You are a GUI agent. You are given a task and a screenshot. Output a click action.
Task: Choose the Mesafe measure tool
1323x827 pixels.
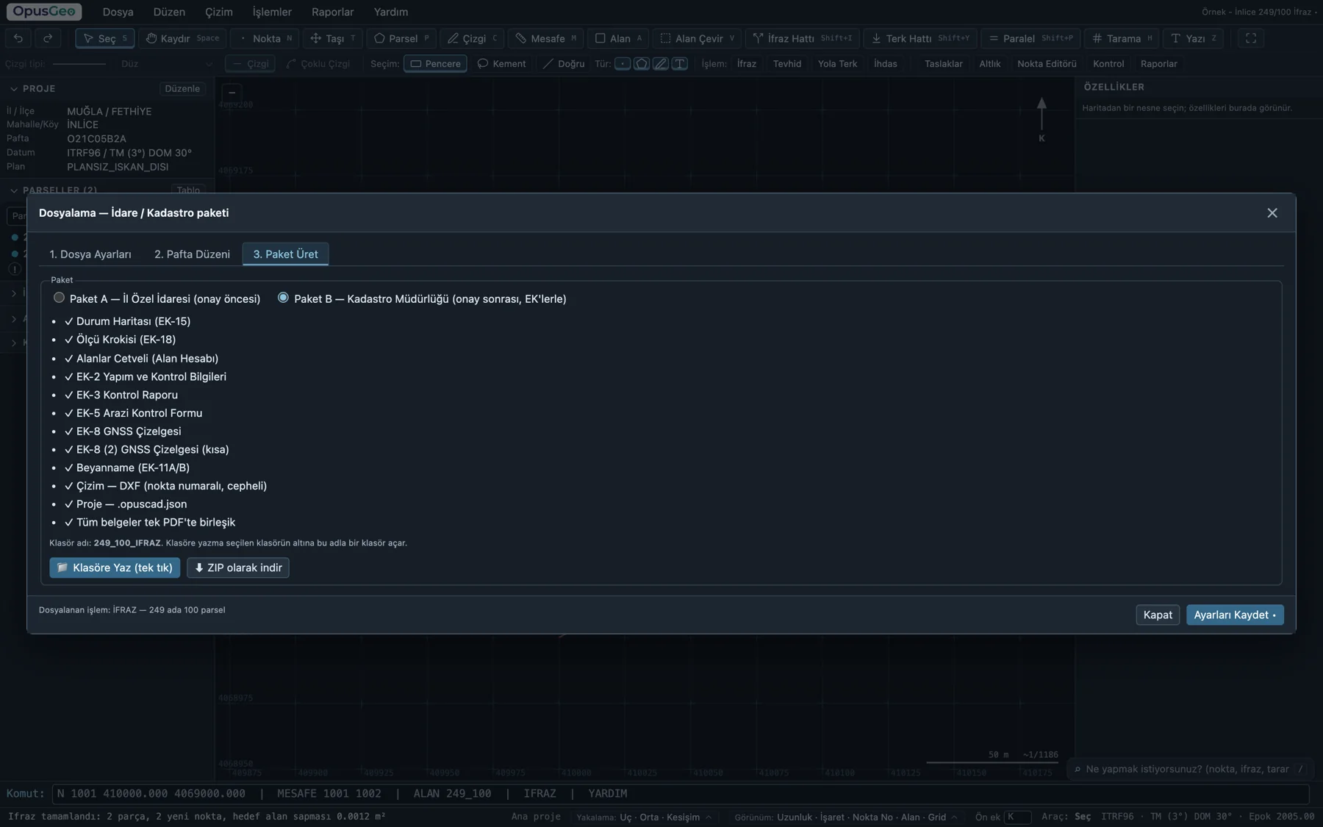(x=546, y=38)
